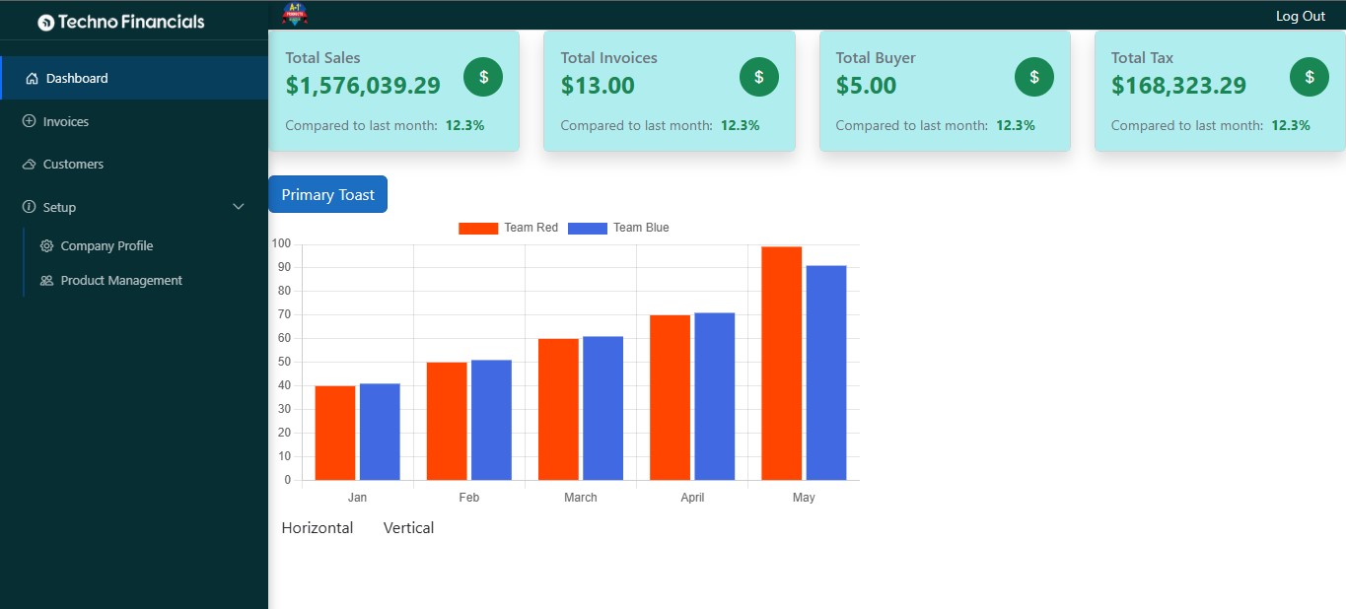
Task: Switch chart to Vertical orientation
Action: (x=408, y=528)
